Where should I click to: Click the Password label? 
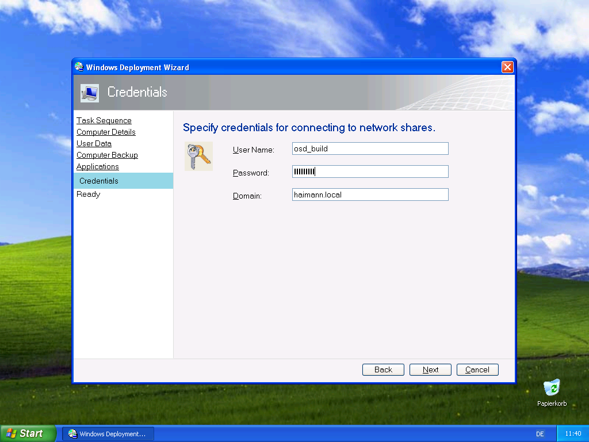pos(251,173)
